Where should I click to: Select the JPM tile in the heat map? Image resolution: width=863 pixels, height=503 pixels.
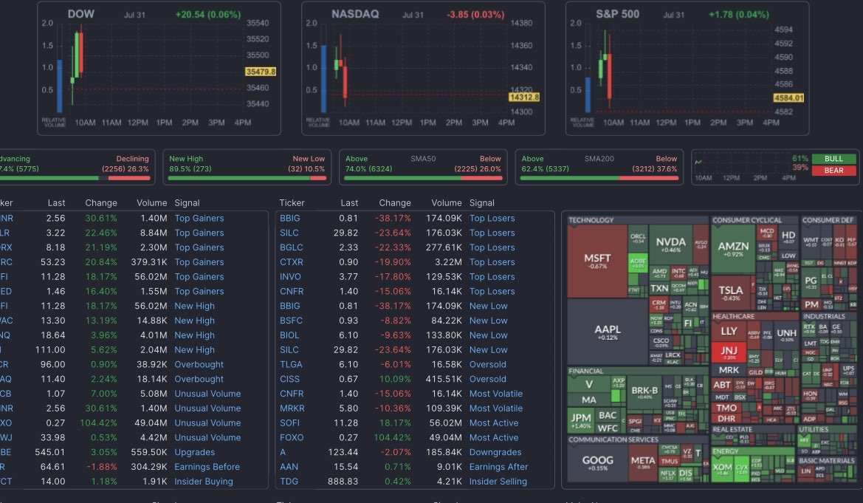pyautogui.click(x=581, y=421)
